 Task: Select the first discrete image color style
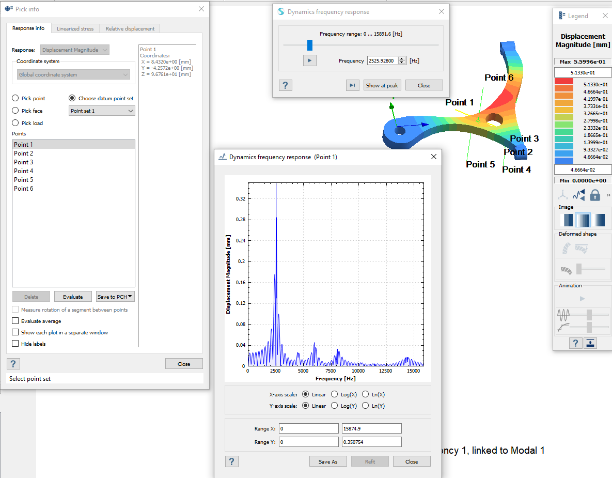click(x=567, y=220)
